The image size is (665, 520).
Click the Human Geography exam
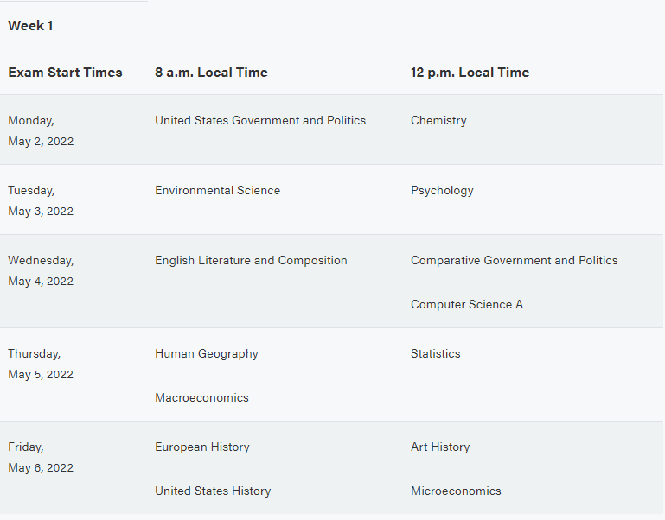click(207, 354)
